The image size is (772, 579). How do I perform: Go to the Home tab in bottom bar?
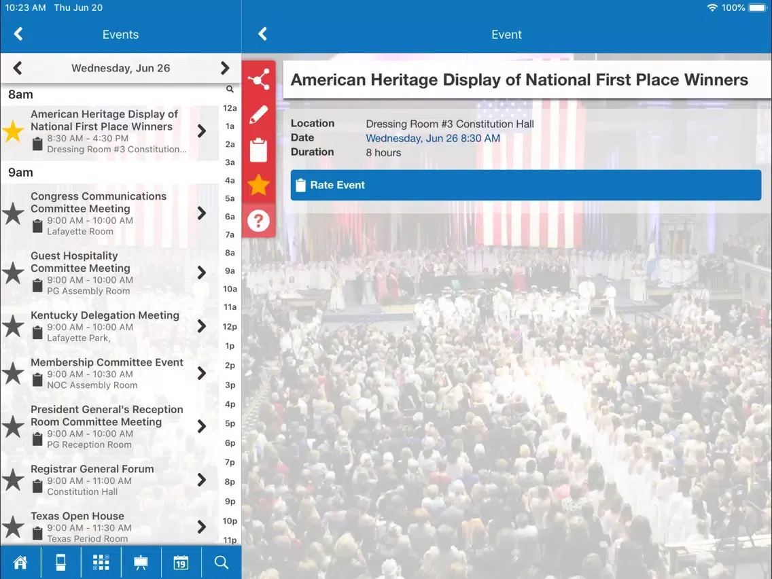click(20, 562)
